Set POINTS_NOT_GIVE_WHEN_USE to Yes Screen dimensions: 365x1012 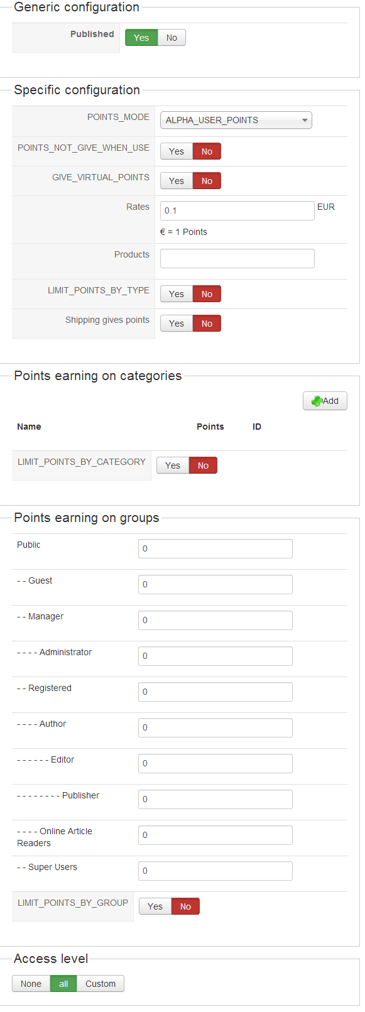coord(177,151)
